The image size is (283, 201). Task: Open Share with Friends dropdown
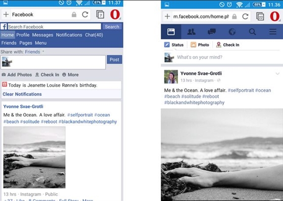pos(34,52)
